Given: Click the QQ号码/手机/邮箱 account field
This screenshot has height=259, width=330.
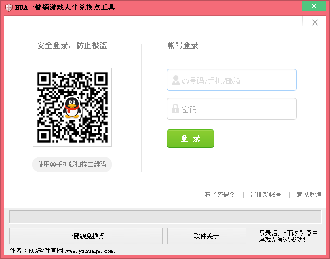Looking at the screenshot, I should click(231, 80).
